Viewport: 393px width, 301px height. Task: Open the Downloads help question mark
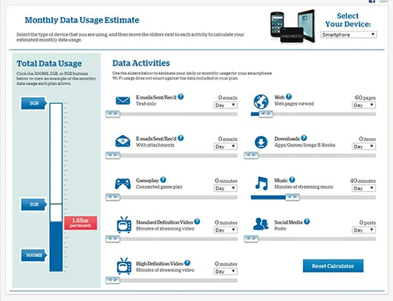click(304, 138)
